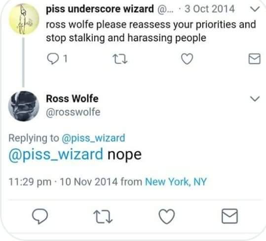
Task: Click the 11:29 pm 10 Nov 2014 timestamp
Action: point(63,182)
